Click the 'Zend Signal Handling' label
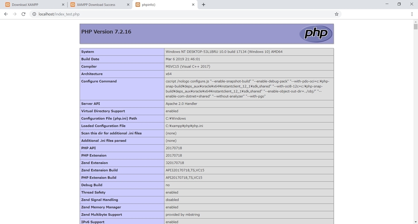The image size is (418, 224). point(100,200)
